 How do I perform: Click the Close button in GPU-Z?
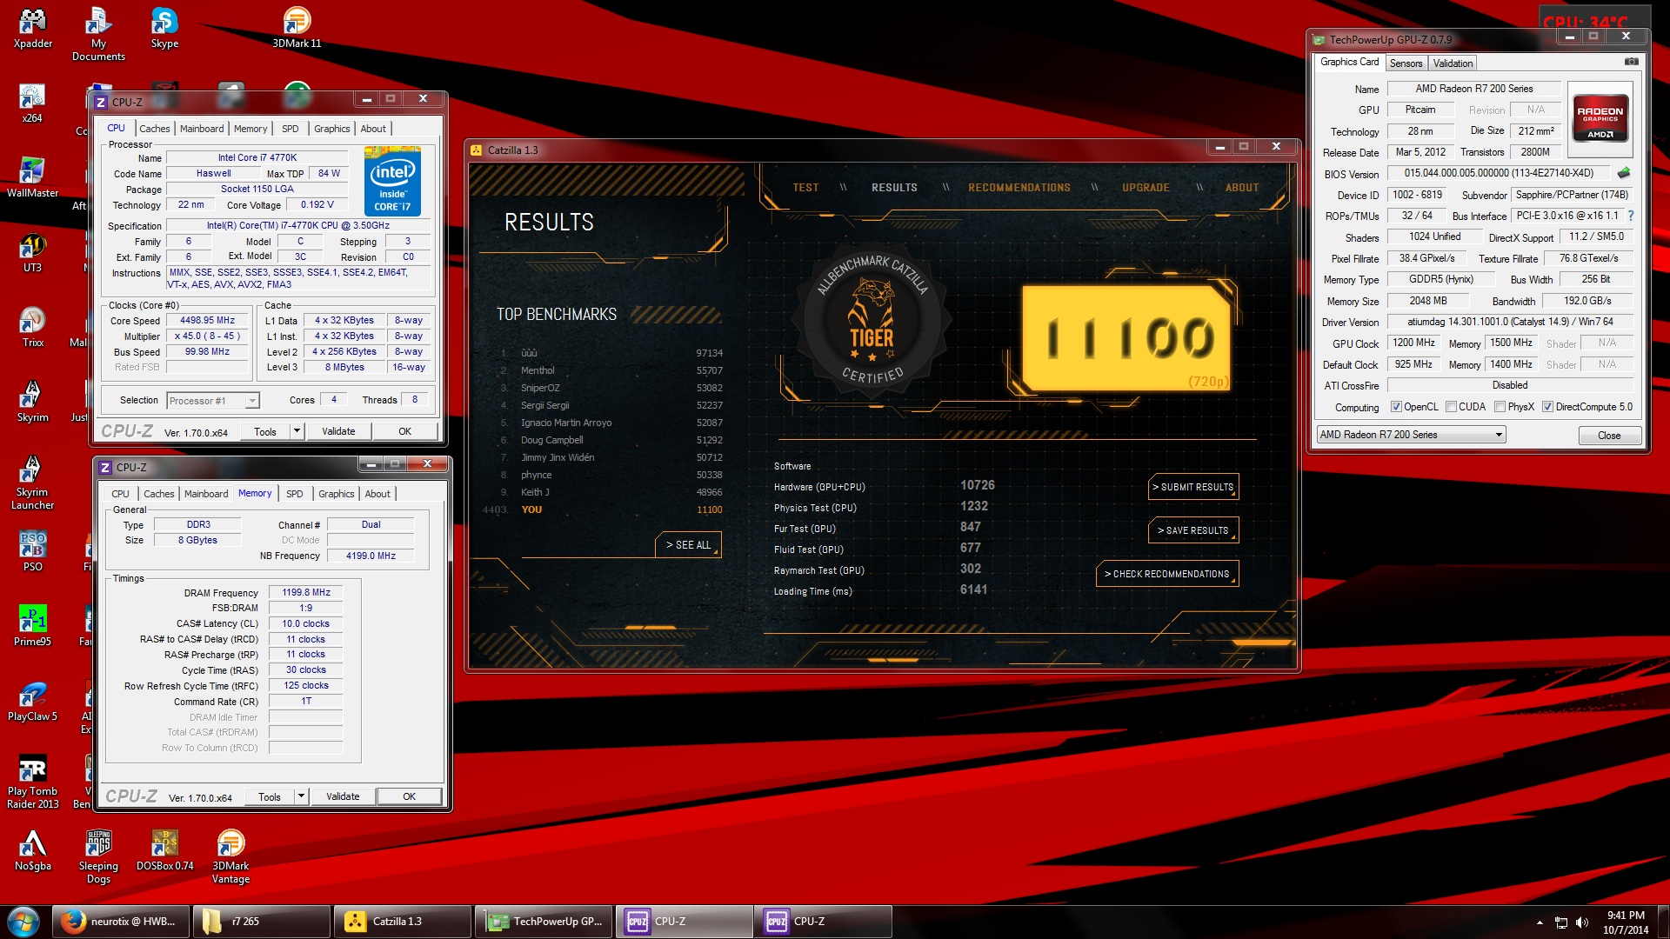(1609, 436)
